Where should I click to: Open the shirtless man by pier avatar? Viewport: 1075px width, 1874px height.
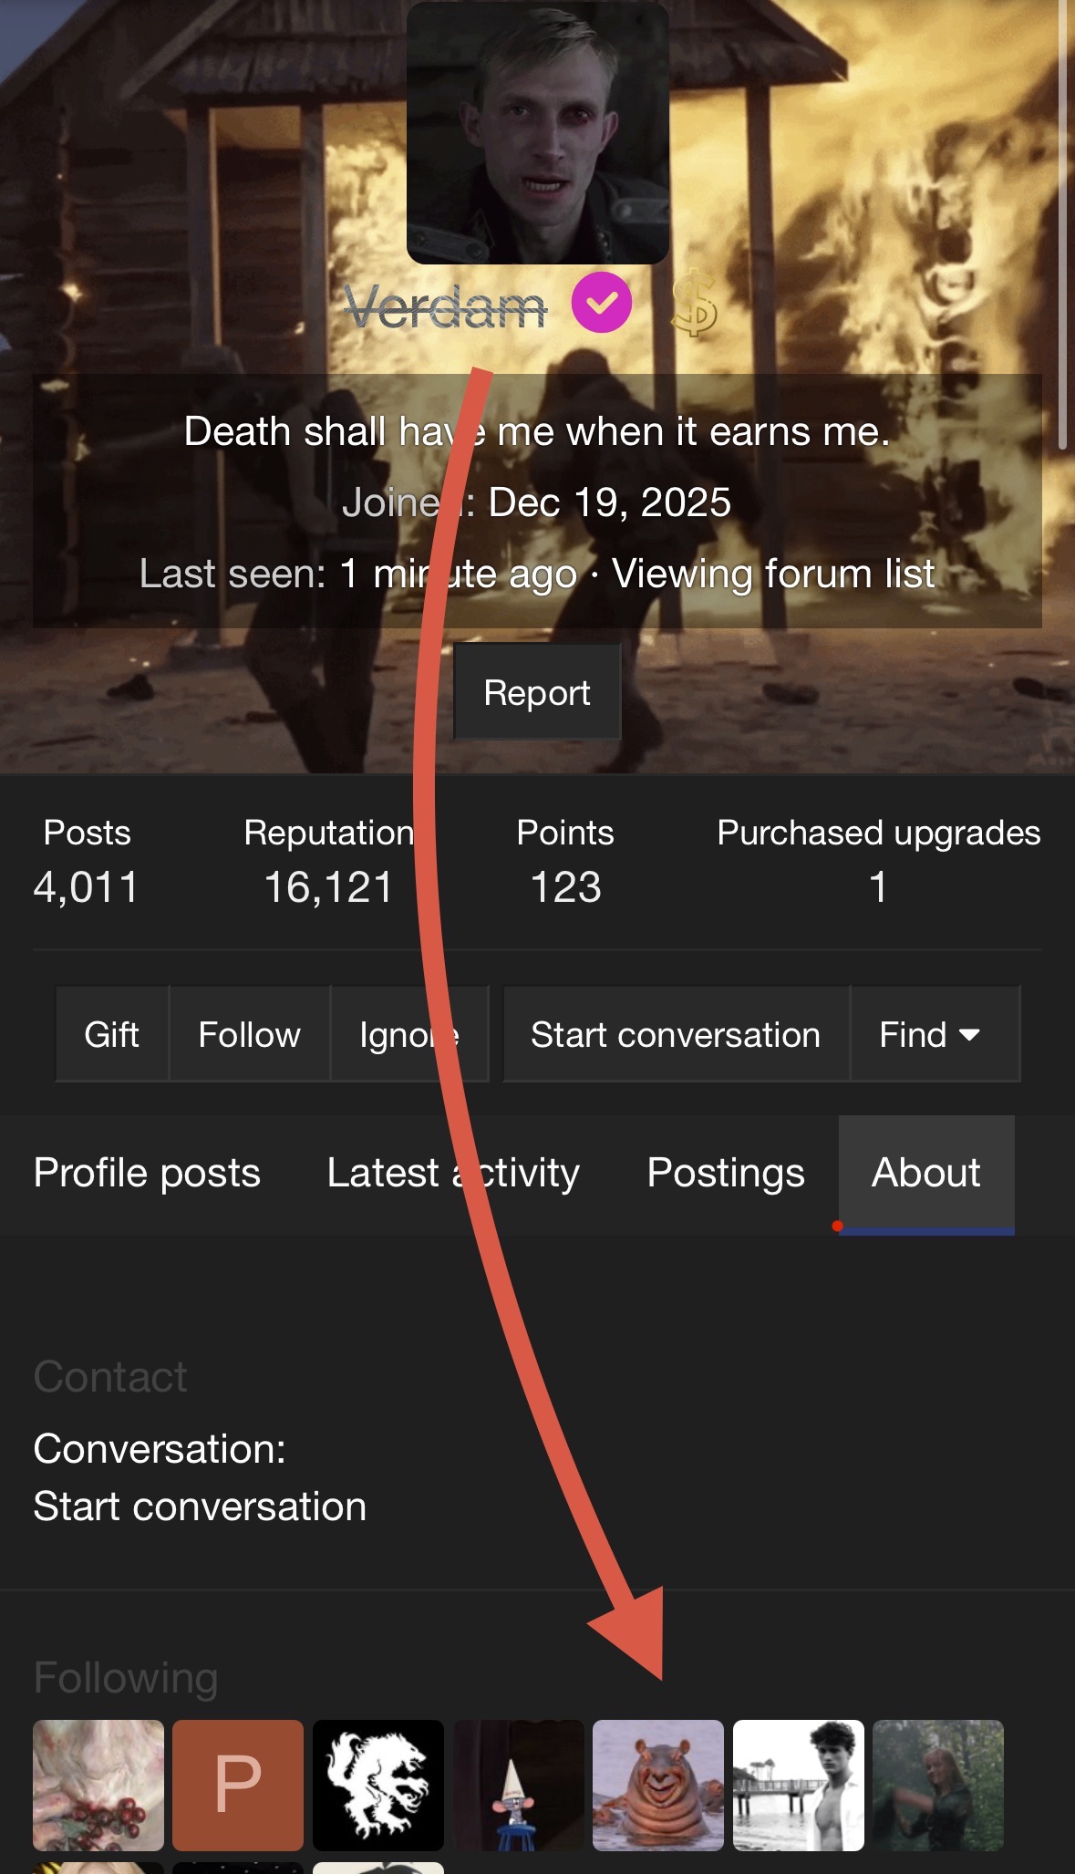coord(799,1785)
